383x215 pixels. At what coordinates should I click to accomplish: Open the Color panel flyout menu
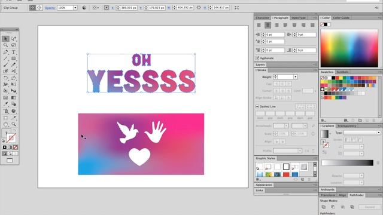pos(379,18)
